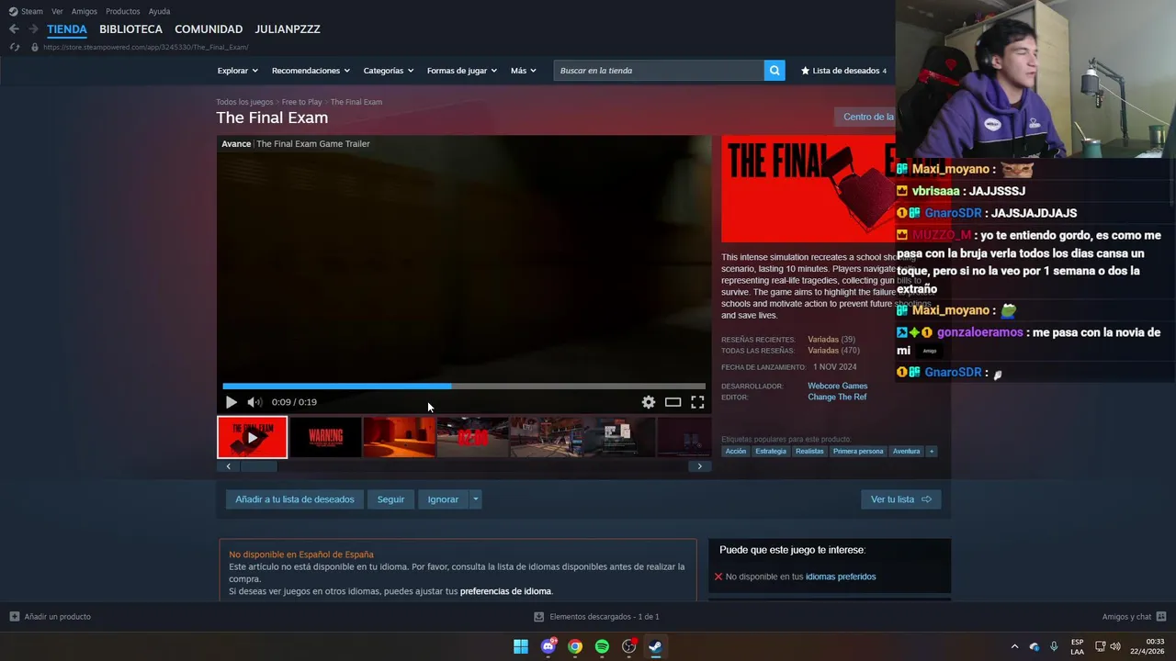Click the store search magnifier button
Viewport: 1176px width, 661px height.
[x=775, y=71]
